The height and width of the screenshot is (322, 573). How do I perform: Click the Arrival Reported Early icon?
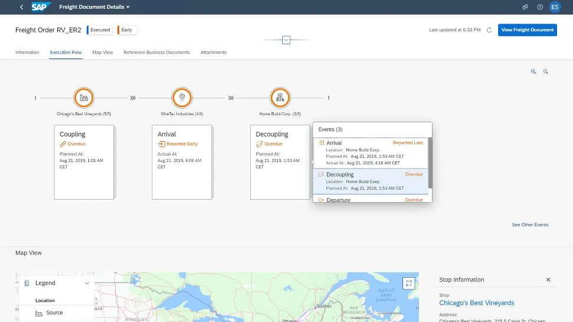tap(161, 144)
